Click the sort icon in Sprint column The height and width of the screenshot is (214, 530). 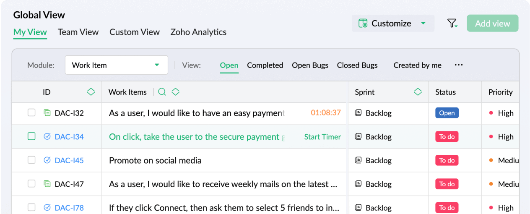[x=418, y=92]
